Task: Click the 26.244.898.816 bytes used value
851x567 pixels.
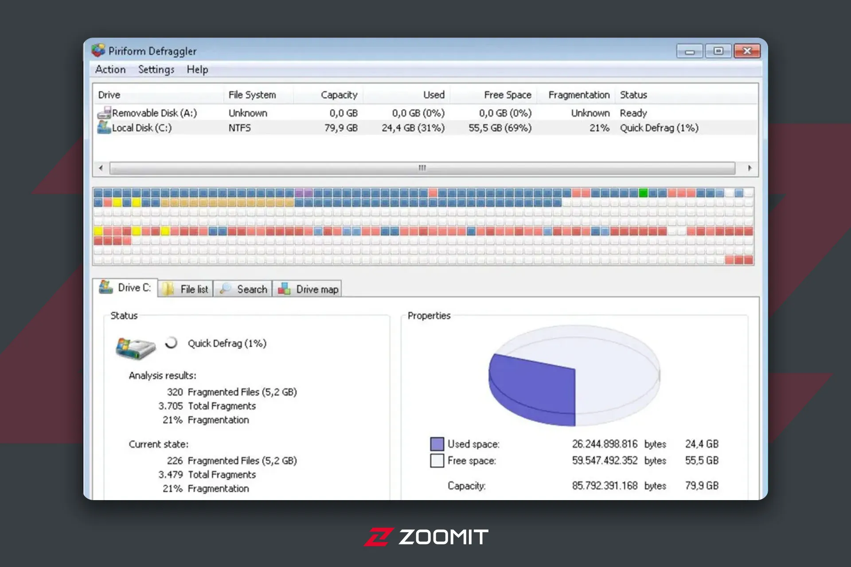Action: (619, 444)
